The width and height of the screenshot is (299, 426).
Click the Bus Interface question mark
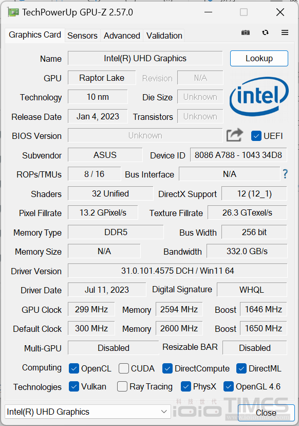click(x=285, y=174)
